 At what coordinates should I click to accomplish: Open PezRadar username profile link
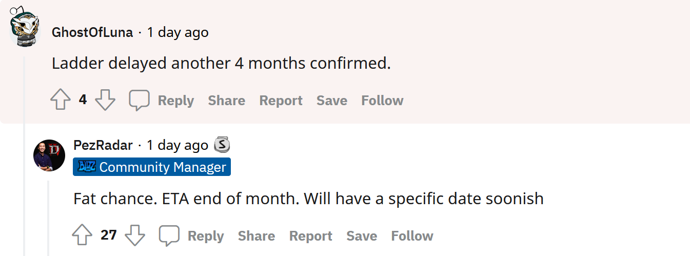[x=103, y=146]
